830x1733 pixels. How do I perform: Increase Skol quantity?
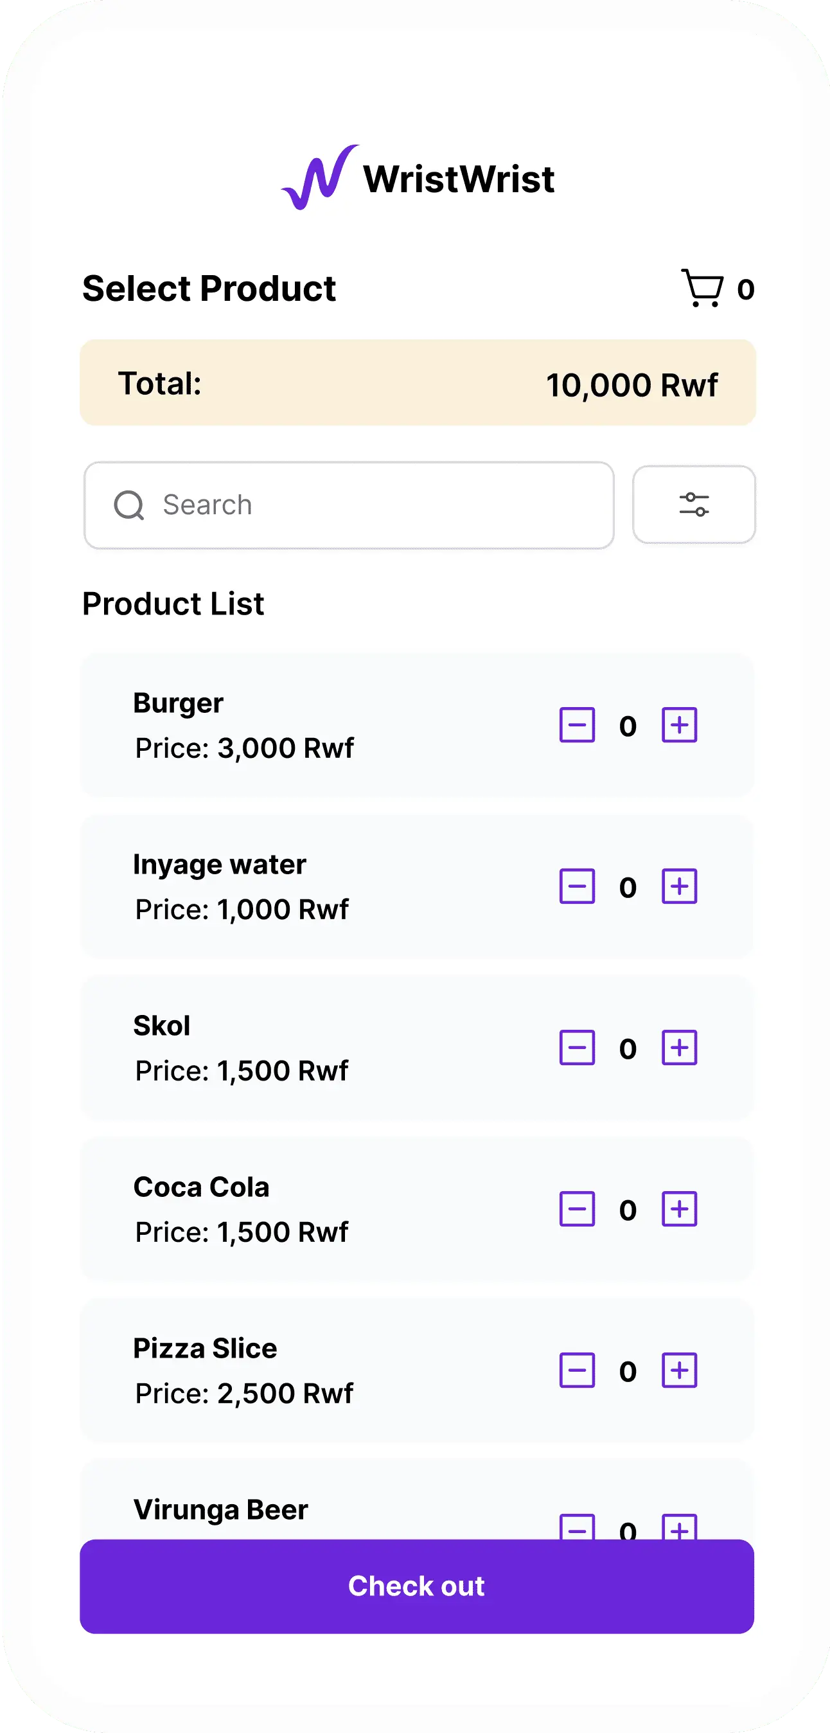pos(679,1048)
